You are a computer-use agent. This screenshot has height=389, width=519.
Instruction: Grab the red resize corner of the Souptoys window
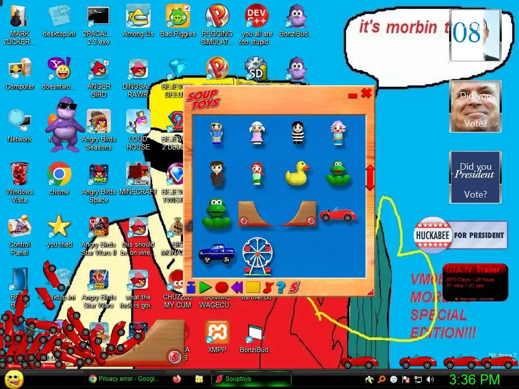click(370, 291)
